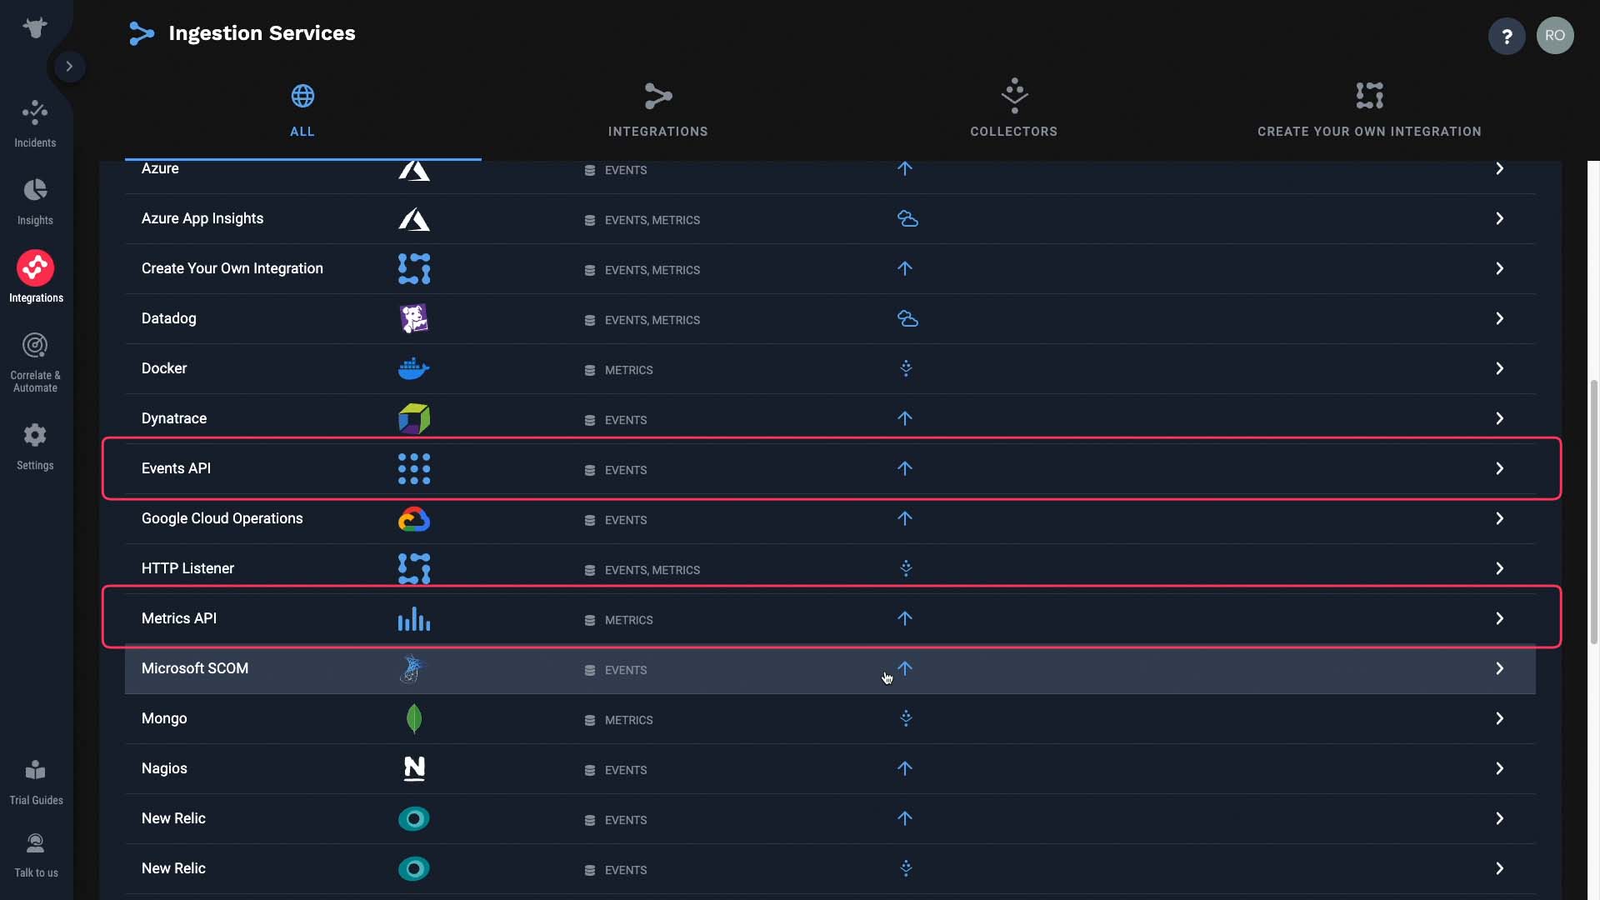
Task: Open the Events API integration
Action: click(830, 468)
